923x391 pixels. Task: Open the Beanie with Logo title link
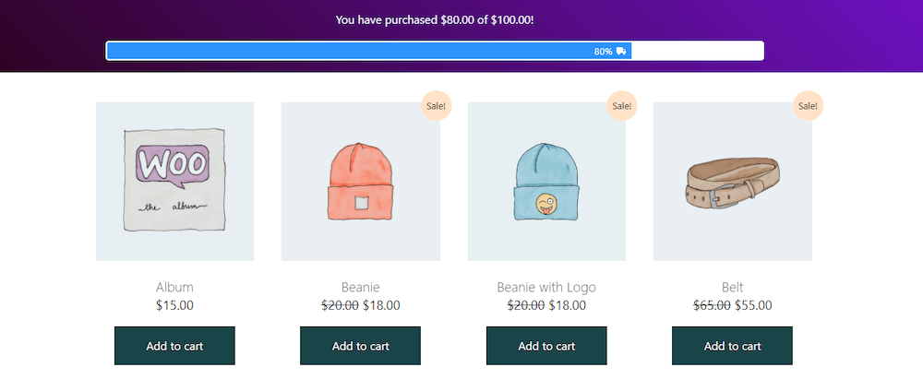(546, 288)
